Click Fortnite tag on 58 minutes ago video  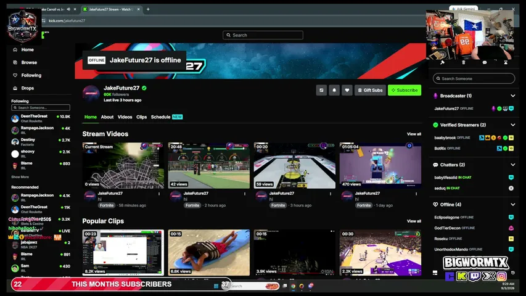[x=106, y=205]
